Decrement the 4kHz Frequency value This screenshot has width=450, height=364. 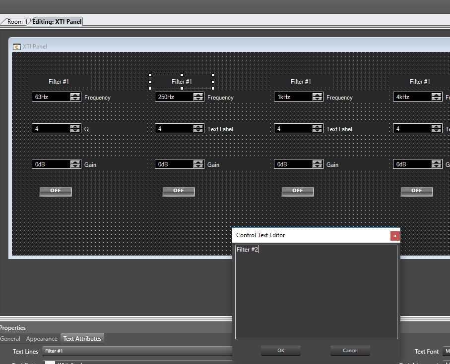click(436, 98)
